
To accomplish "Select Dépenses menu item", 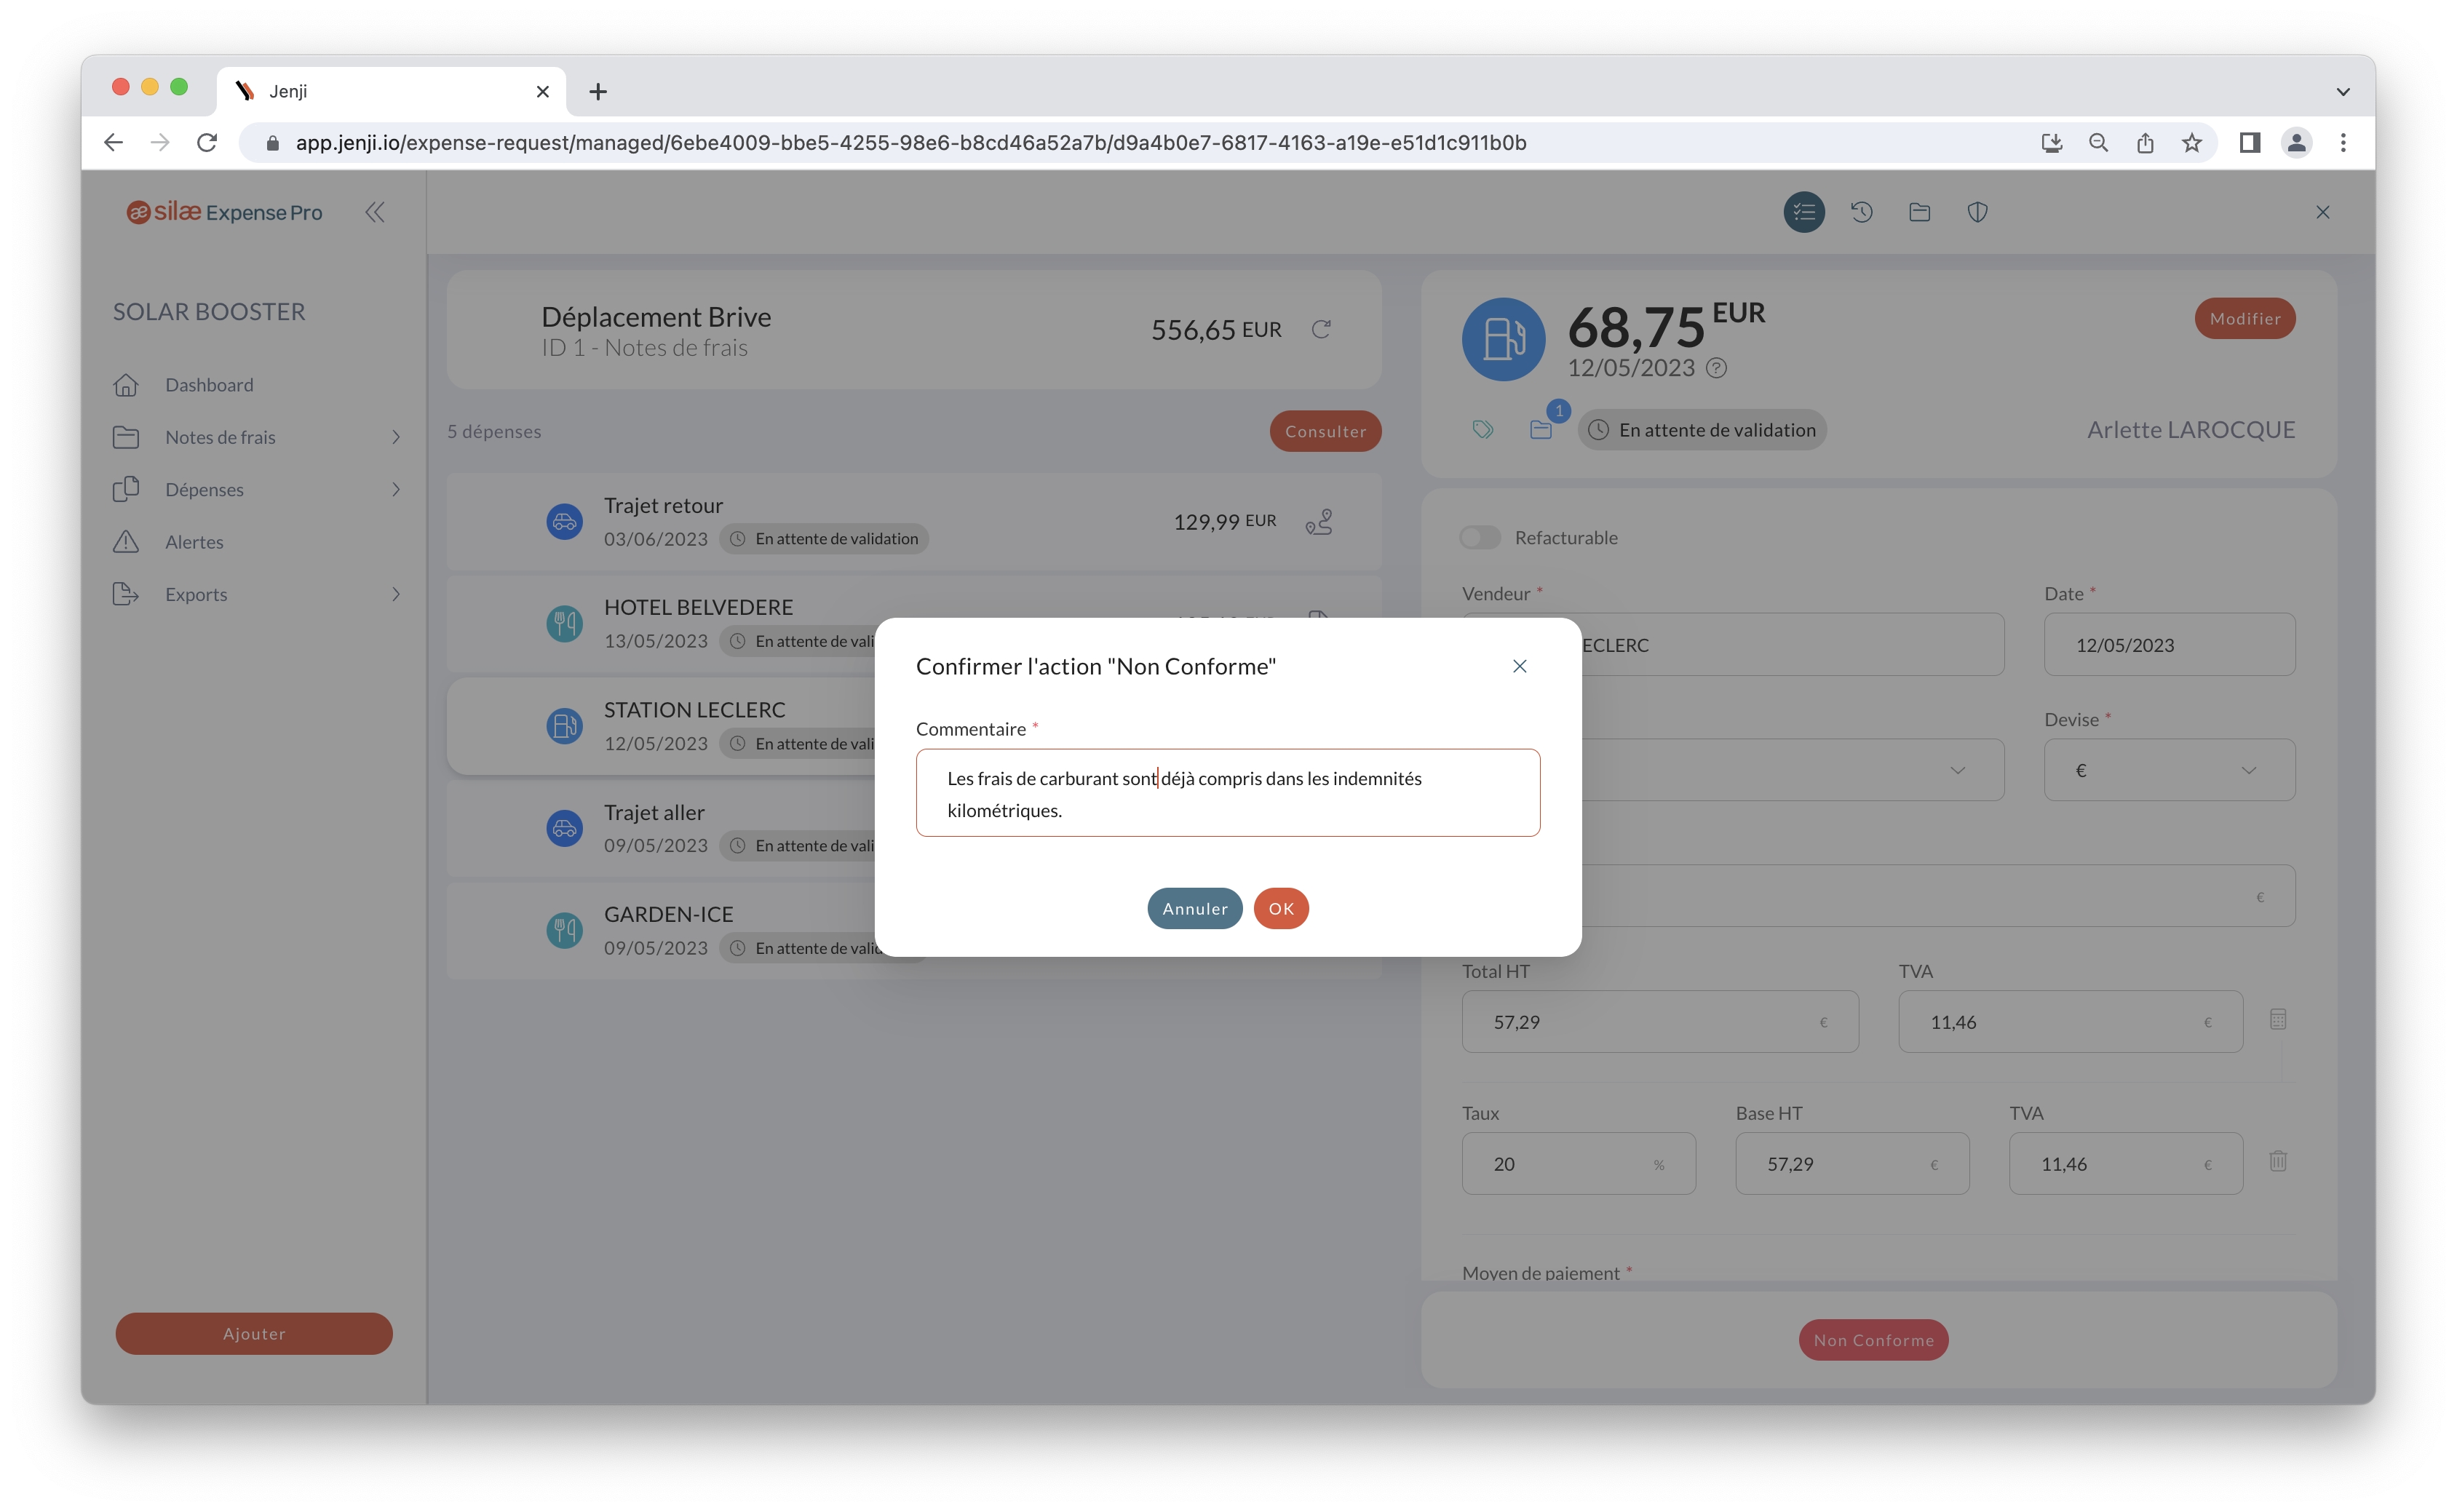I will point(204,490).
